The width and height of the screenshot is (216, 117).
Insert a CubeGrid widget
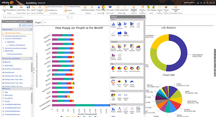point(118,8)
